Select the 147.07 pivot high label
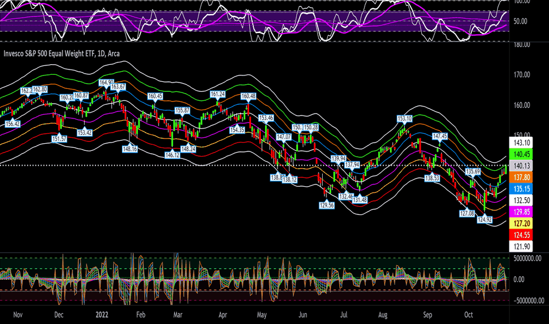 (284, 137)
